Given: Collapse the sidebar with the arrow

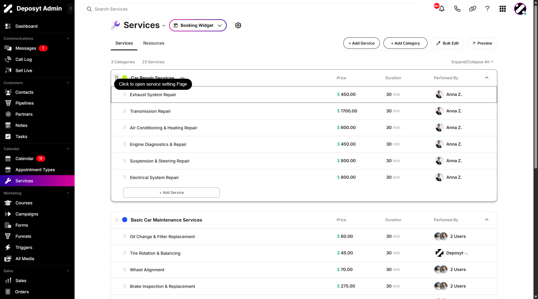Looking at the screenshot, I should [x=71, y=8].
